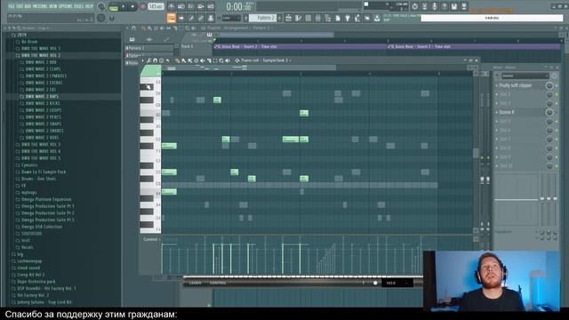Select piano roll playback speaker tool
The width and height of the screenshot is (569, 320).
228,60
